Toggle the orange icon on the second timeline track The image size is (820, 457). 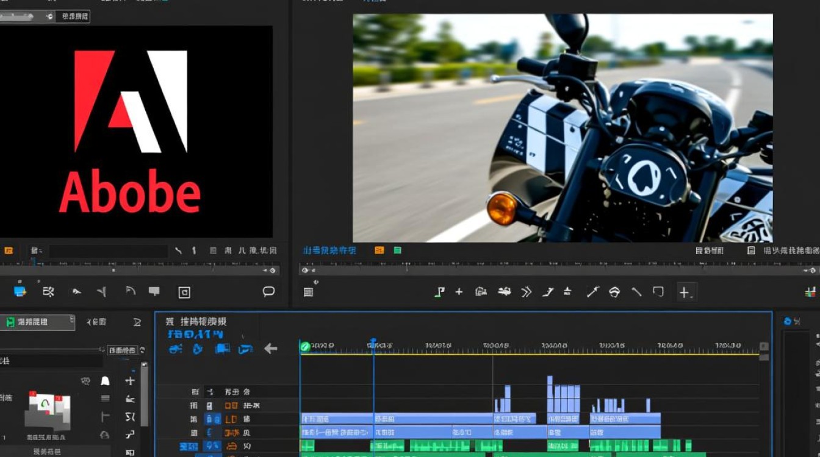(231, 405)
